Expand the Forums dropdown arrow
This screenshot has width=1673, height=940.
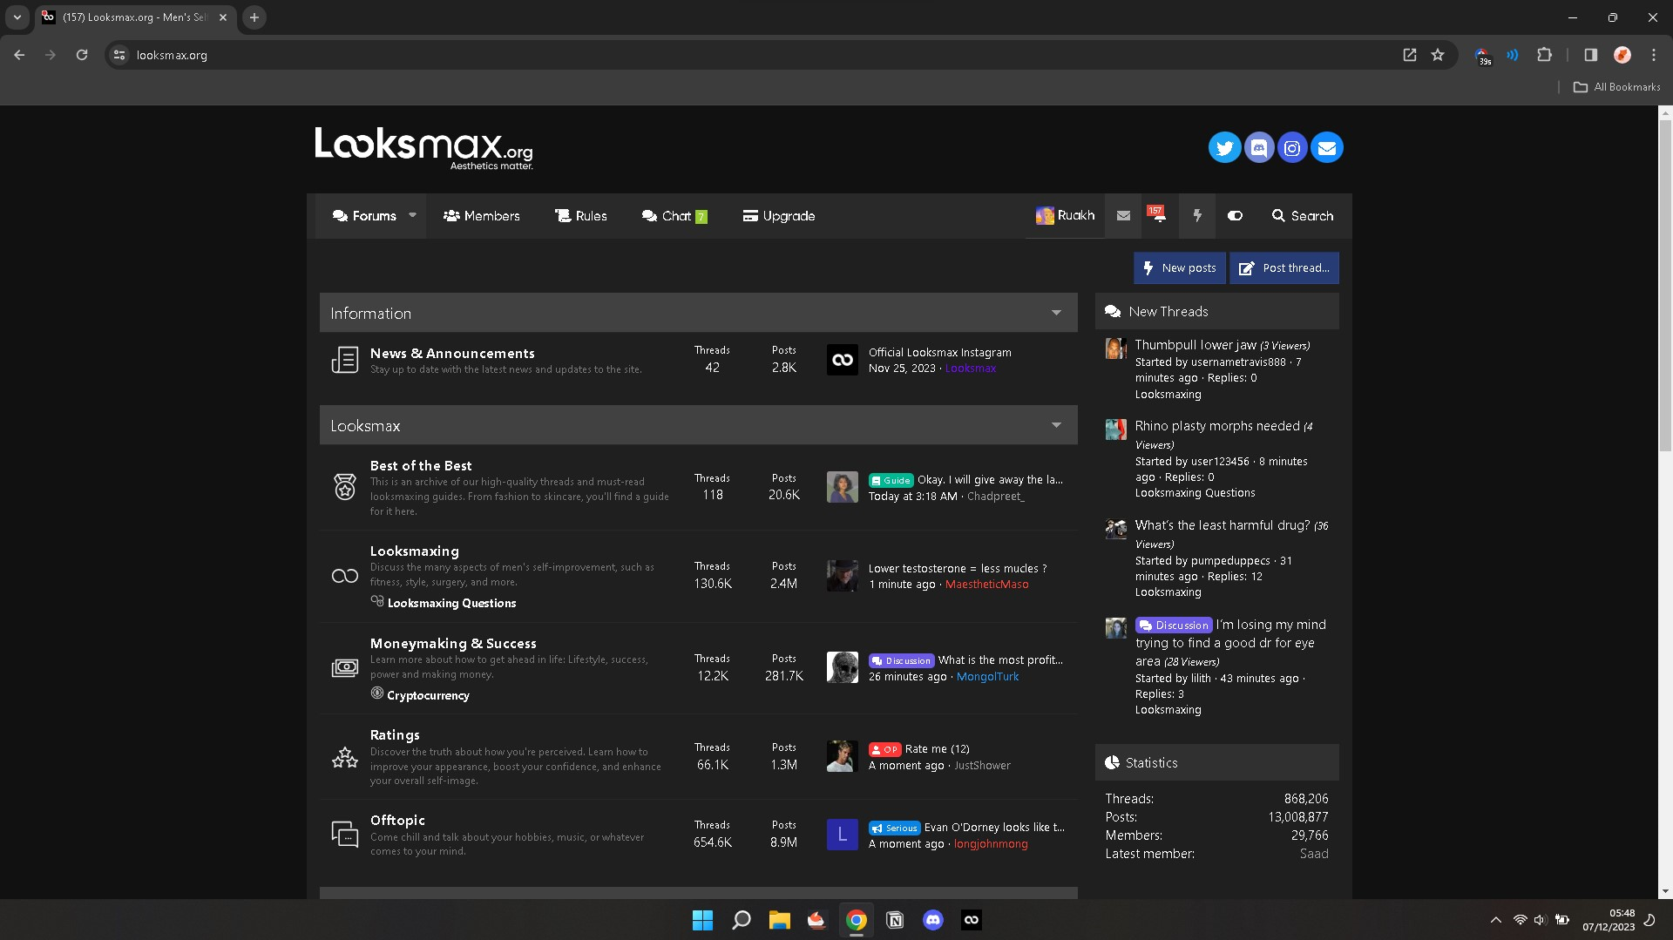[x=412, y=215]
